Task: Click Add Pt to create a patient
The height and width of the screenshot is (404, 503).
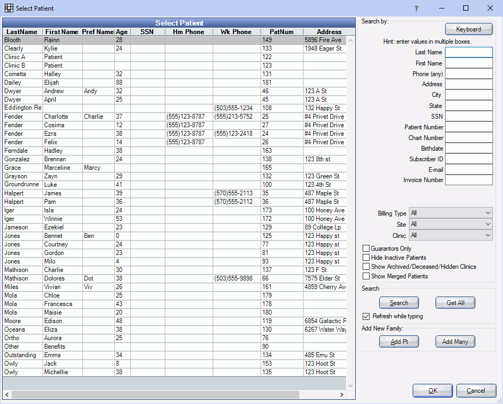Action: (x=399, y=341)
